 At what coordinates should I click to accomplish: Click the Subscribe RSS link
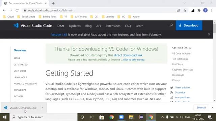(x=180, y=92)
